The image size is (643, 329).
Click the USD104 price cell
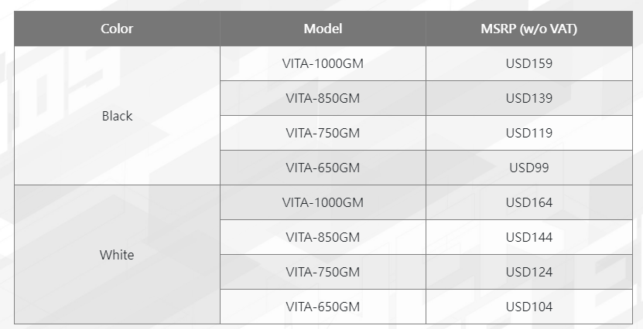point(529,307)
